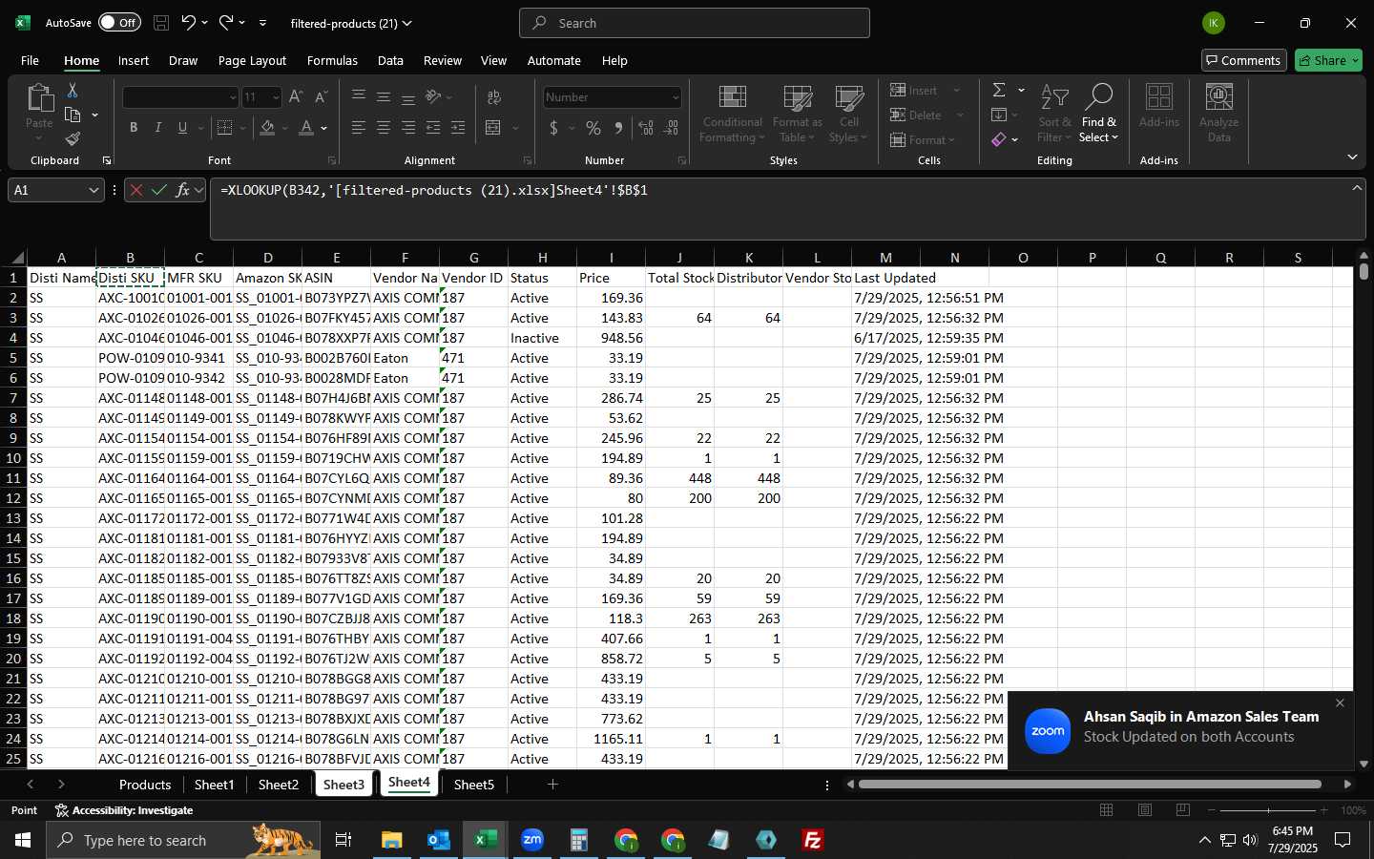
Task: Toggle Align Right
Action: point(408,127)
